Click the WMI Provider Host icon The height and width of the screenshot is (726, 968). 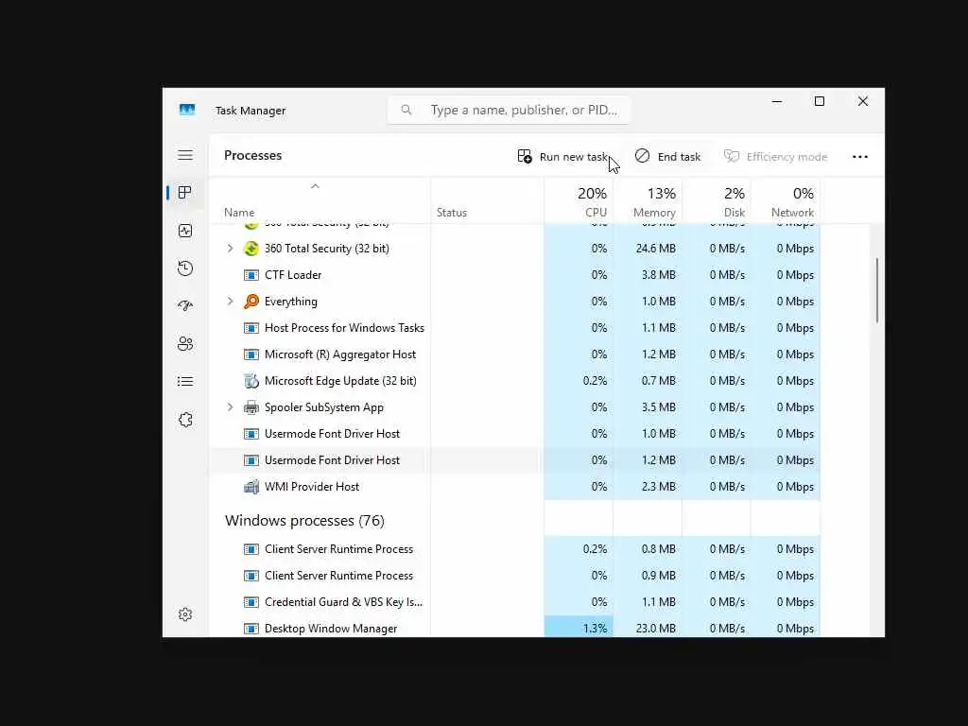point(251,487)
